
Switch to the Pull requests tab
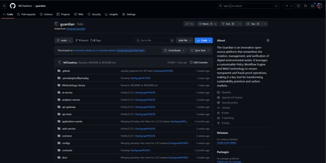tap(26, 14)
